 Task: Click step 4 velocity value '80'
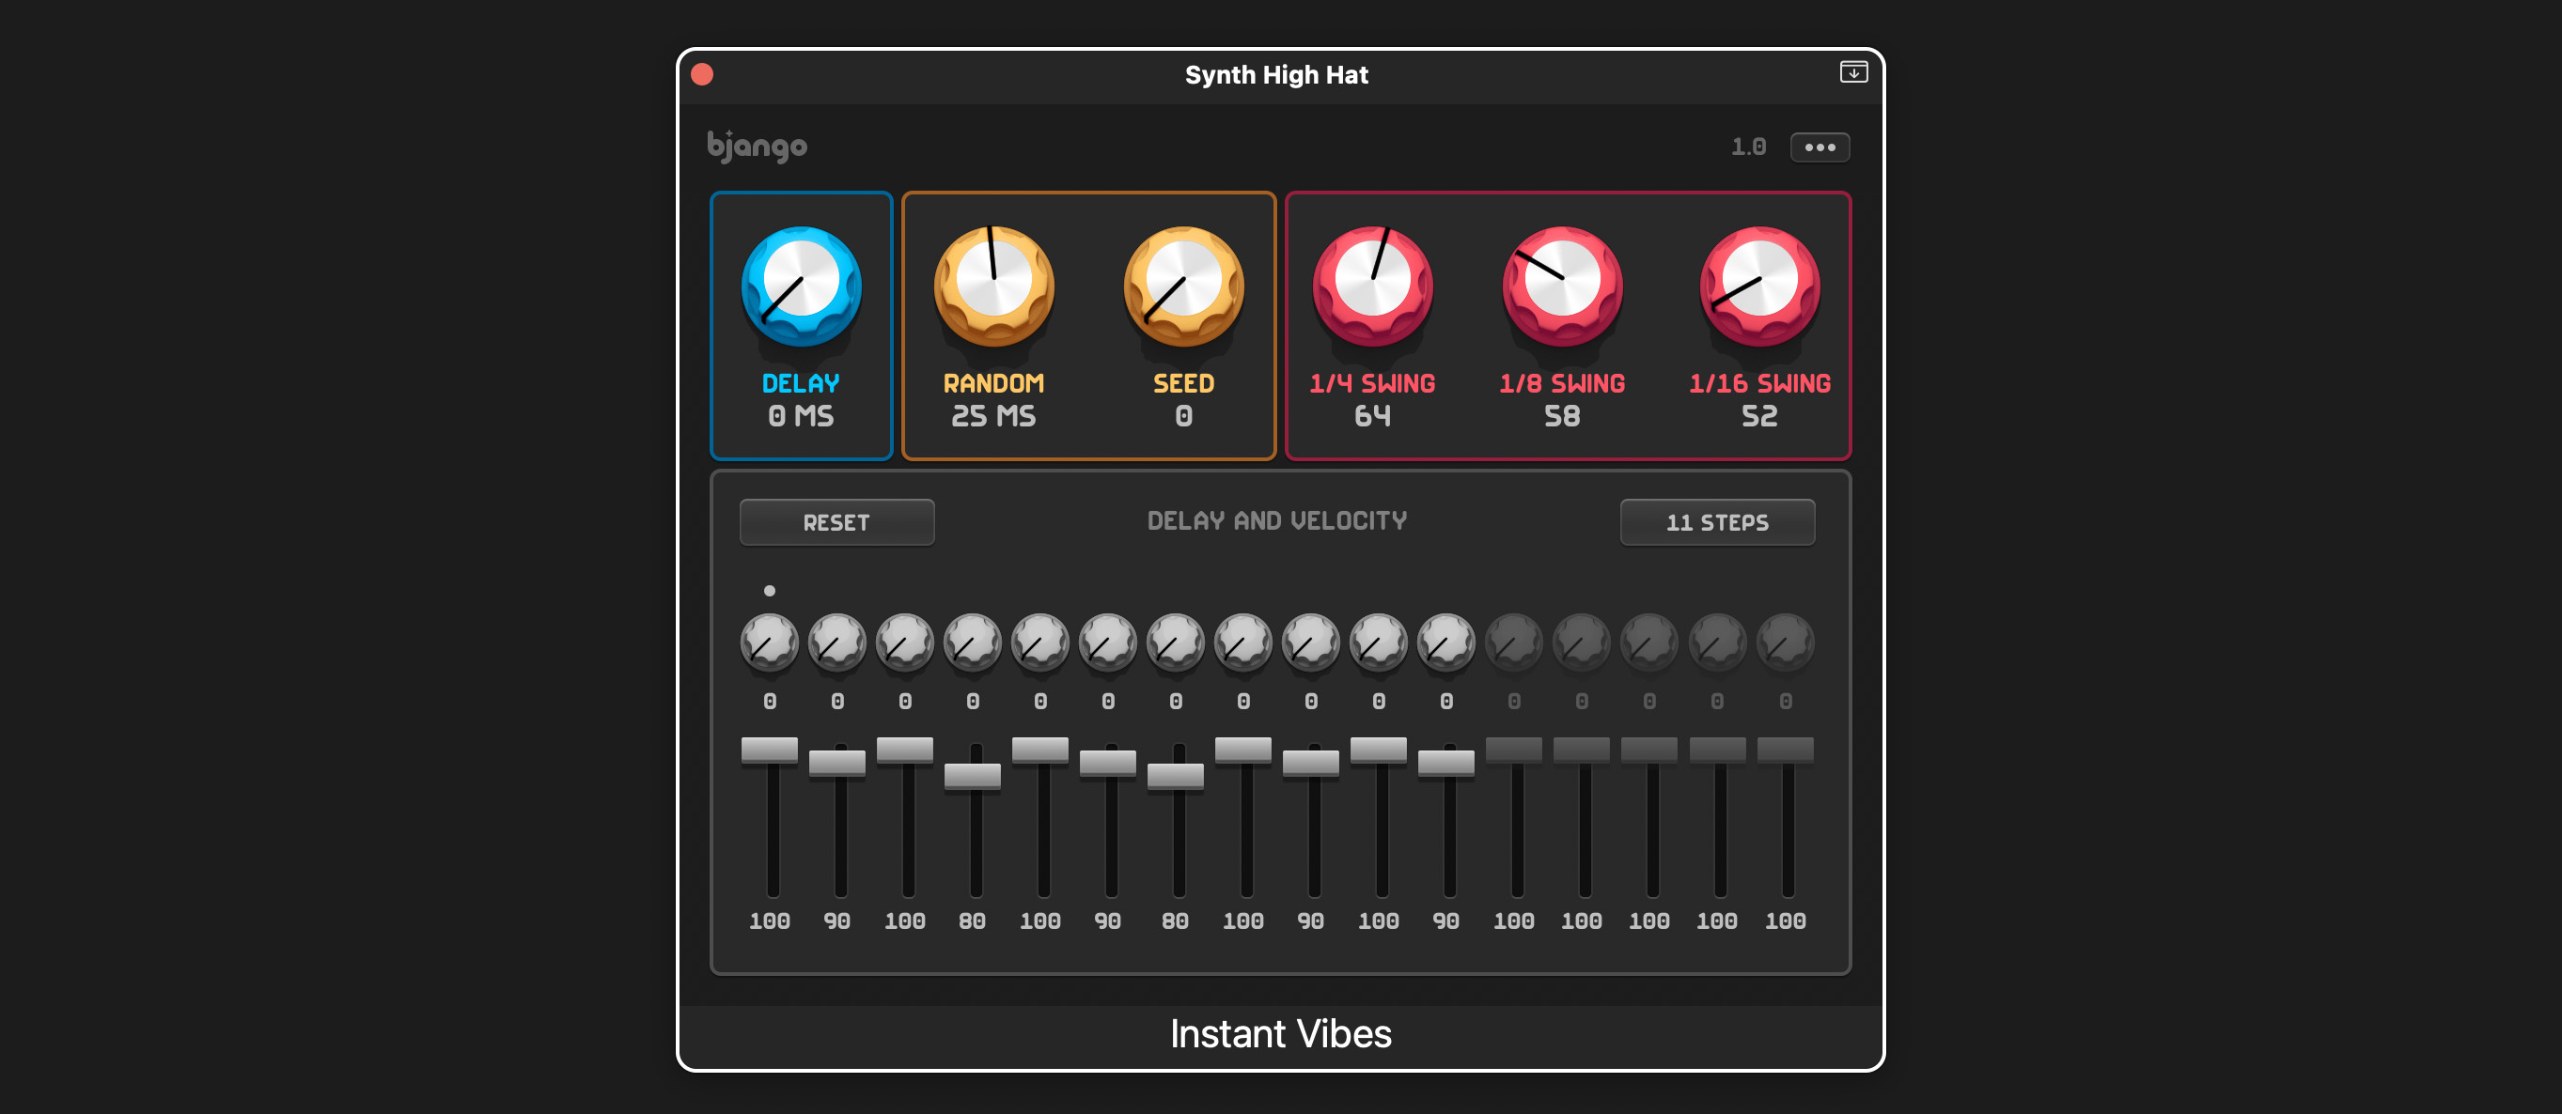click(972, 921)
